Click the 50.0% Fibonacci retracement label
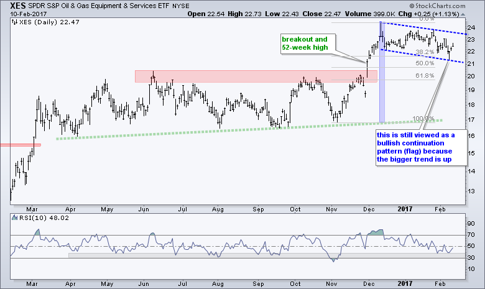Image resolution: width=485 pixels, height=289 pixels. (425, 63)
